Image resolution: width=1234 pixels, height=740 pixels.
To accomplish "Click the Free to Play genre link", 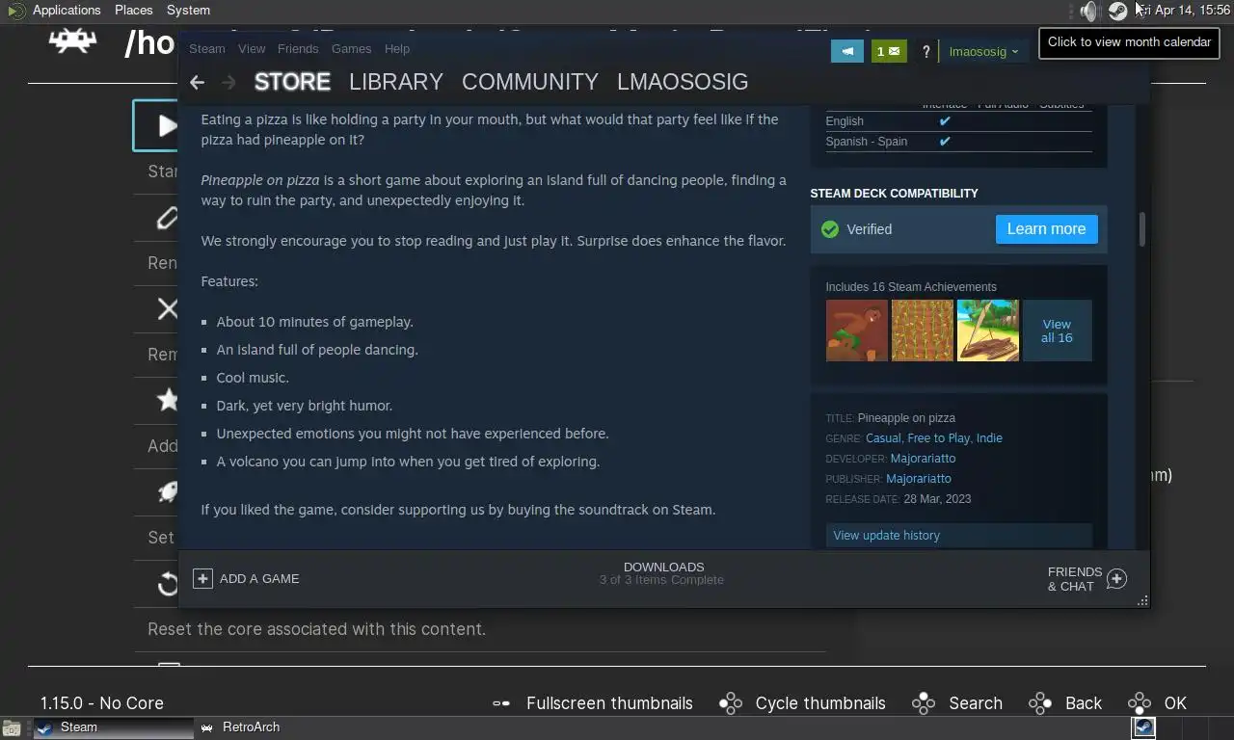I will [939, 438].
